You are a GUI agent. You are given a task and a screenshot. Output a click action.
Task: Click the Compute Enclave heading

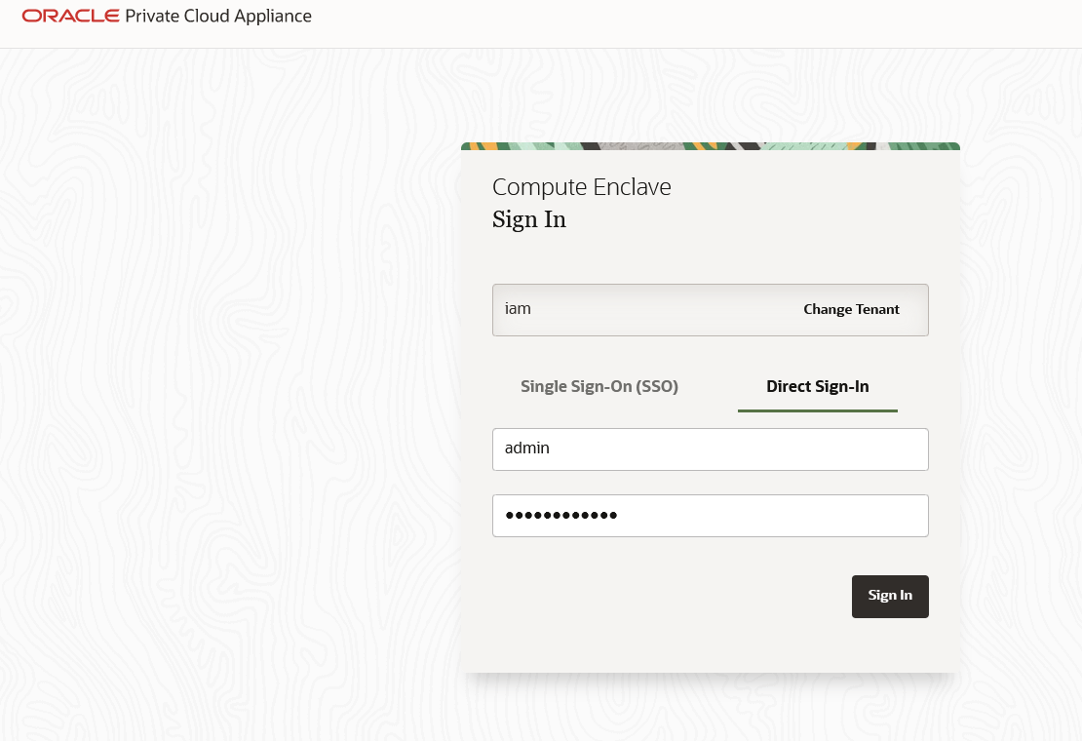582,187
